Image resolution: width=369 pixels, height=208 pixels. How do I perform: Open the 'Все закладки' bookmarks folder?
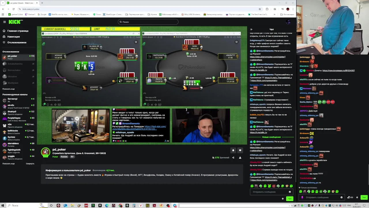click(x=287, y=14)
